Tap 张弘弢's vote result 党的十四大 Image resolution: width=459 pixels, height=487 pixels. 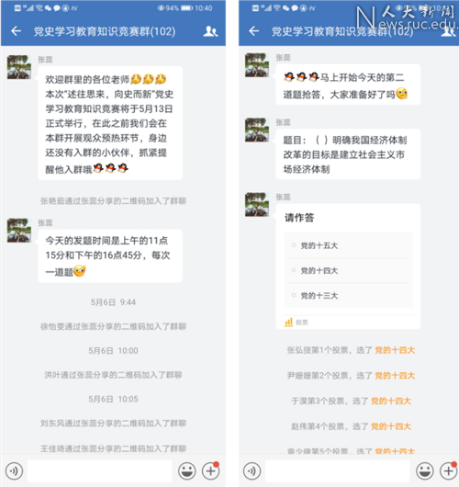tap(395, 350)
